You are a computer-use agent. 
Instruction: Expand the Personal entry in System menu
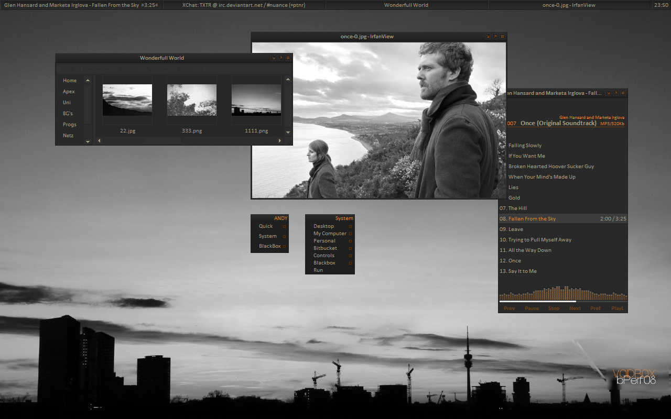[x=330, y=241]
